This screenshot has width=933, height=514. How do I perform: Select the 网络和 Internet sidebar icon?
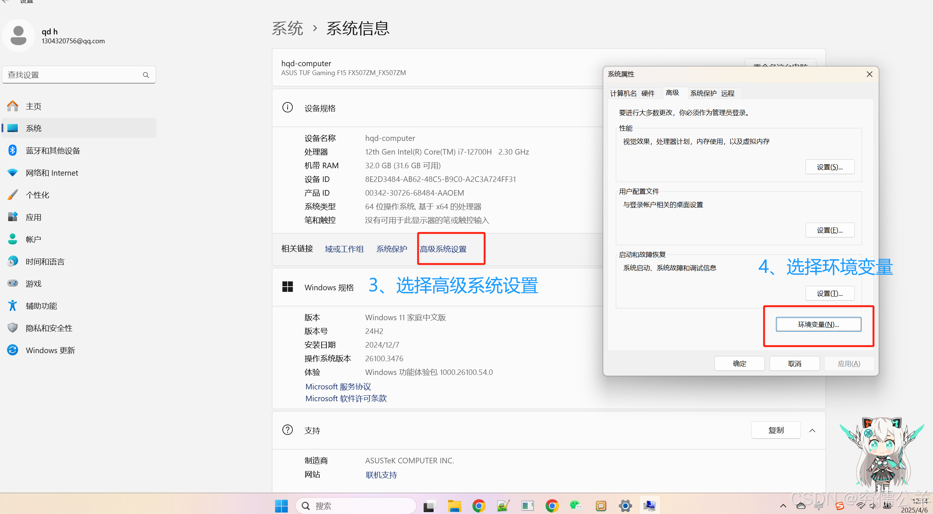(12, 172)
